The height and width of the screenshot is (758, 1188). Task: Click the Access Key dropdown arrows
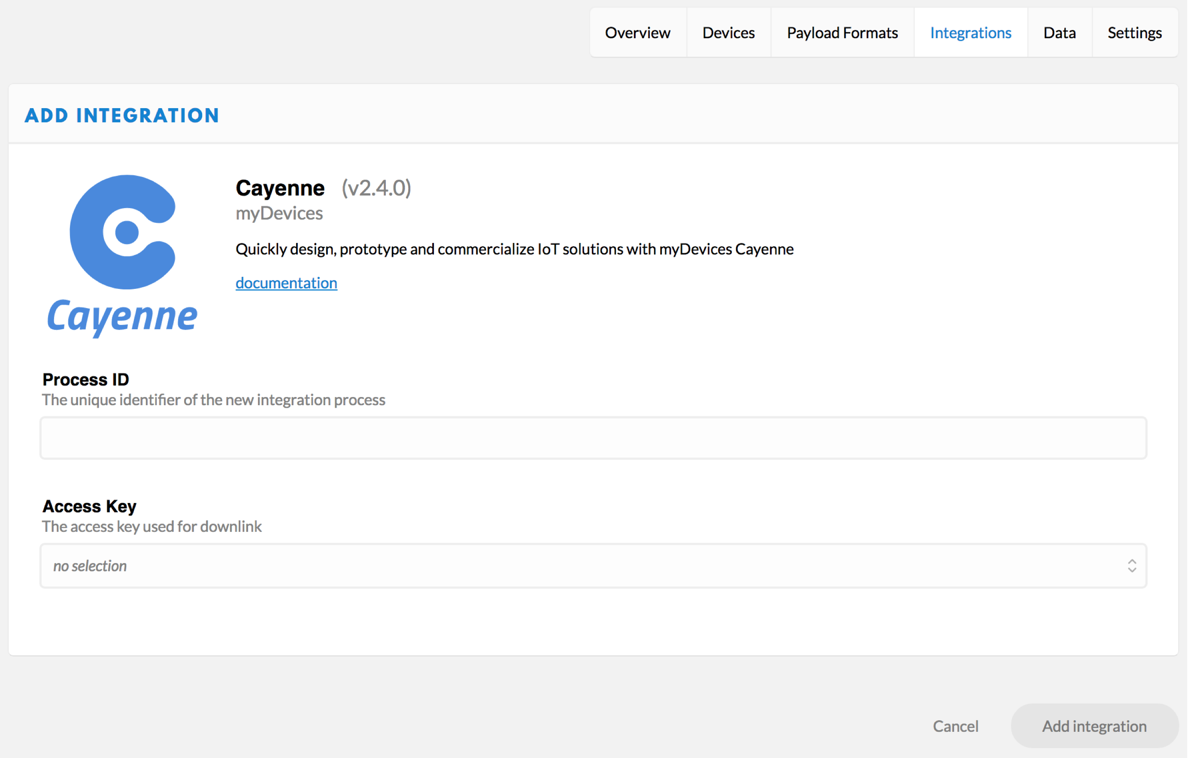[1132, 566]
